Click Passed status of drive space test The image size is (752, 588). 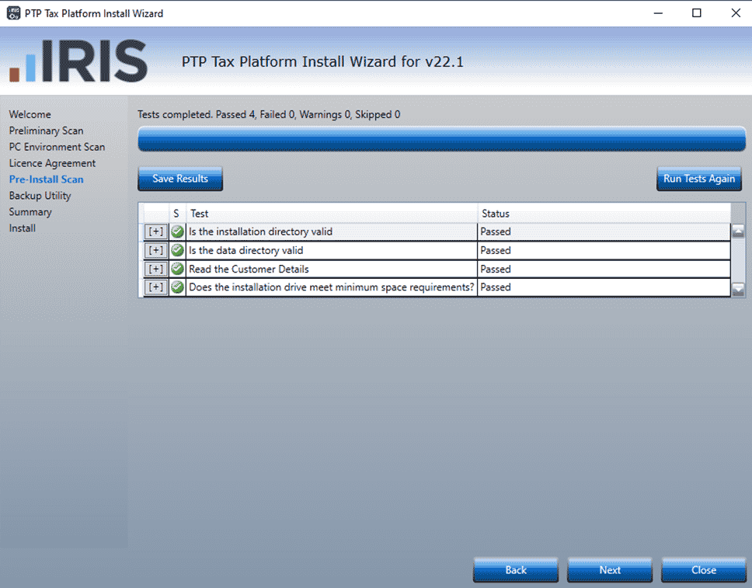click(496, 287)
